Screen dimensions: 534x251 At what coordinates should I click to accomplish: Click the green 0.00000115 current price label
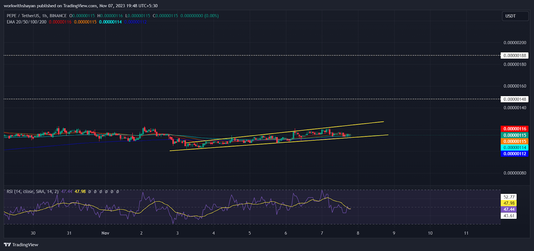point(514,135)
